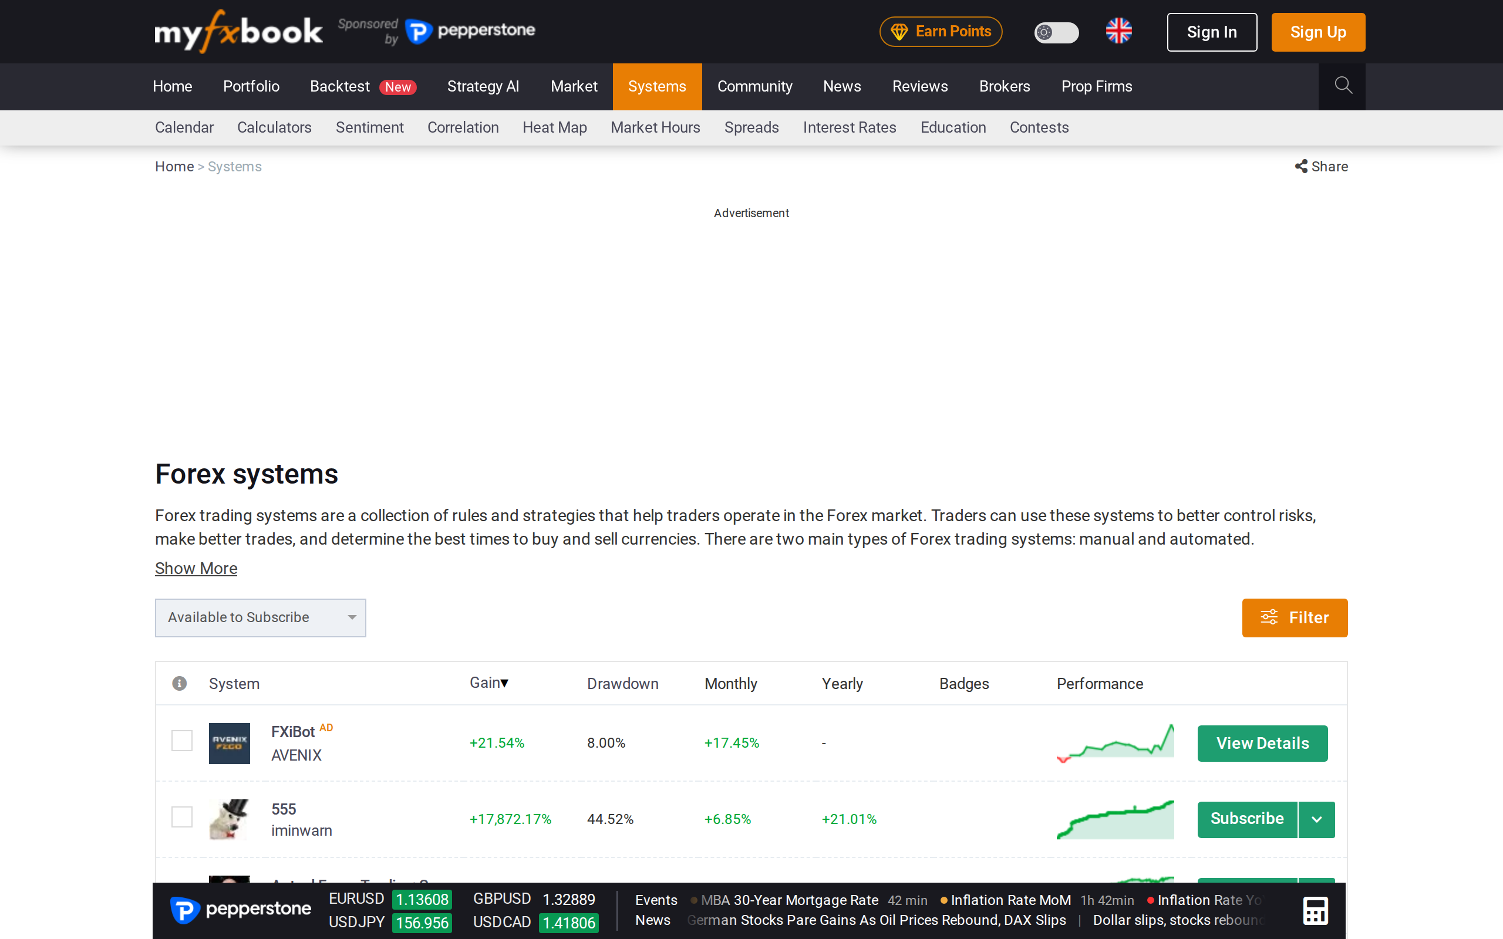This screenshot has height=939, width=1503.
Task: Open the News menu
Action: 841,86
